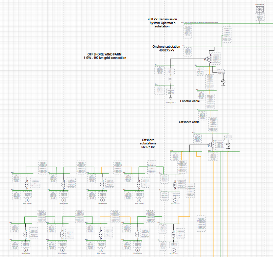Click a wind turbine step-up transformer in top row
The image size is (273, 257).
(27, 184)
